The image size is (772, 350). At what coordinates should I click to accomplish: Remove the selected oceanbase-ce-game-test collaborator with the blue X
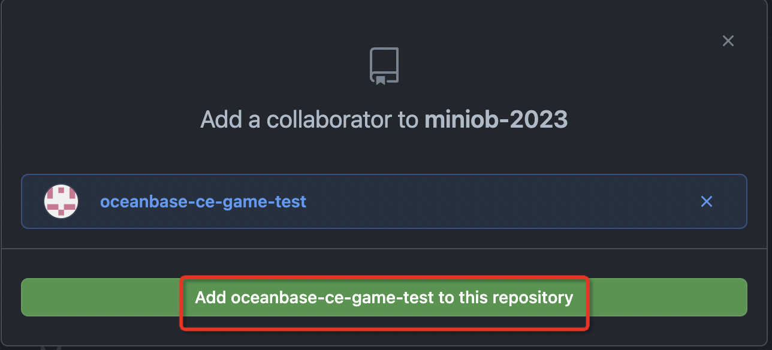(x=707, y=201)
